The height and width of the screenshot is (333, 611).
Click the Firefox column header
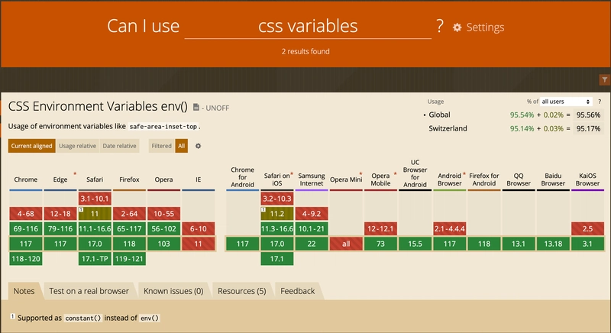coord(129,179)
